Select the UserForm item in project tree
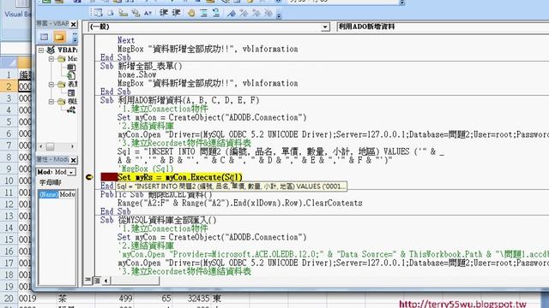The image size is (549, 308). point(71,92)
